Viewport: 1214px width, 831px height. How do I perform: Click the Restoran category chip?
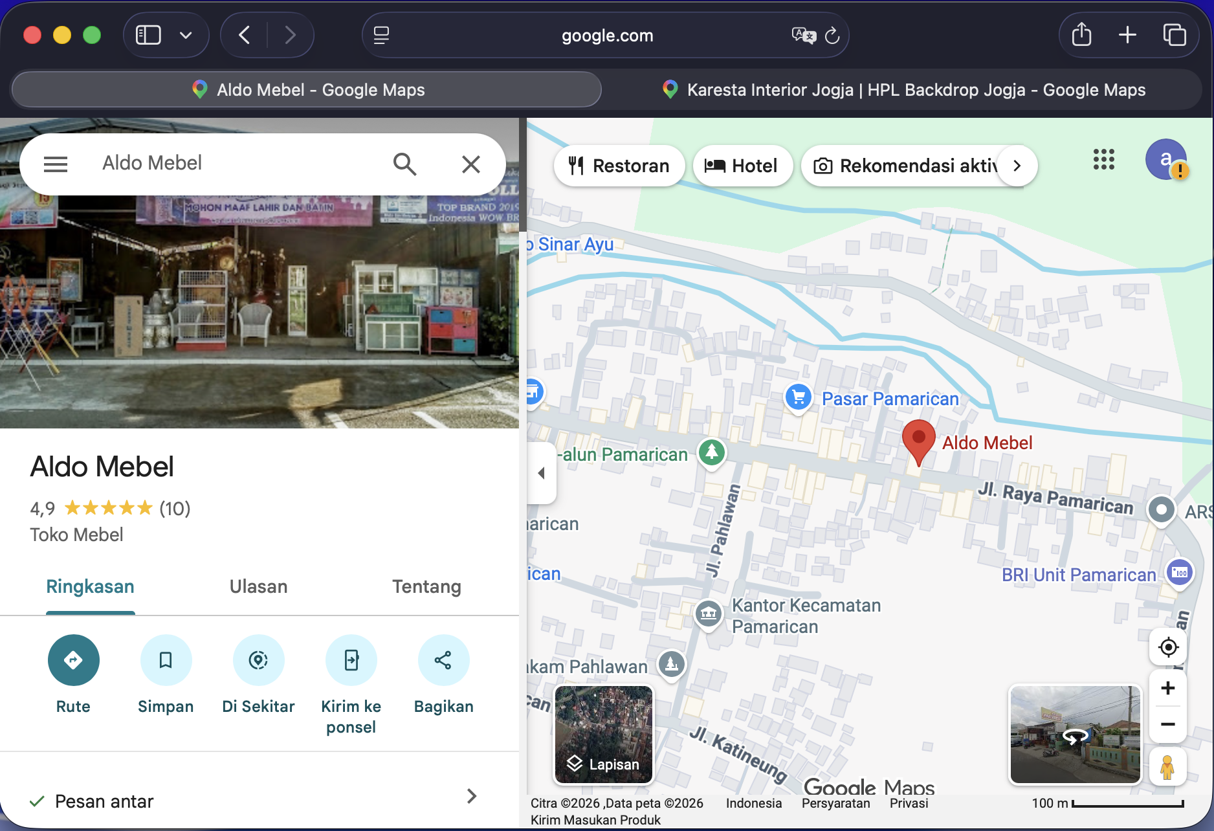(x=619, y=166)
